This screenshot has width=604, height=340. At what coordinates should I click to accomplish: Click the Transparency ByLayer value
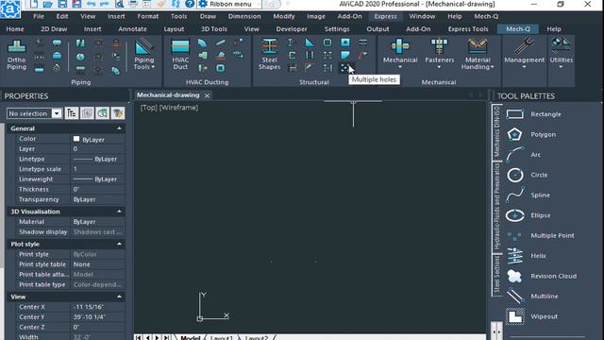tap(97, 199)
